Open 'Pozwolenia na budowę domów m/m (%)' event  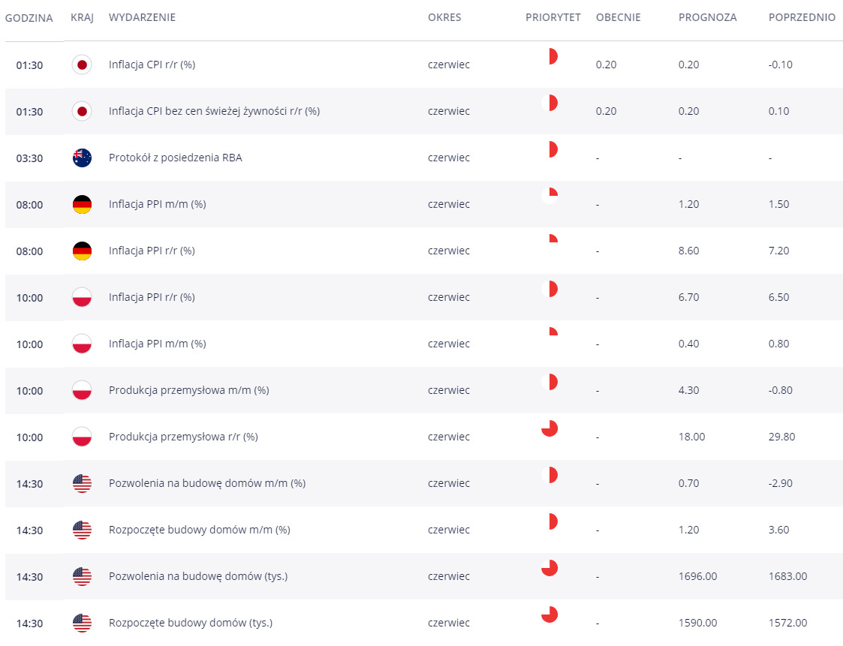point(207,483)
